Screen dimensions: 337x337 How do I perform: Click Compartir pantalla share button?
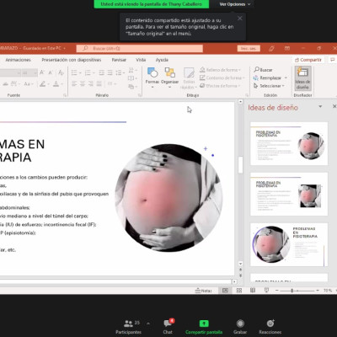coord(204,327)
